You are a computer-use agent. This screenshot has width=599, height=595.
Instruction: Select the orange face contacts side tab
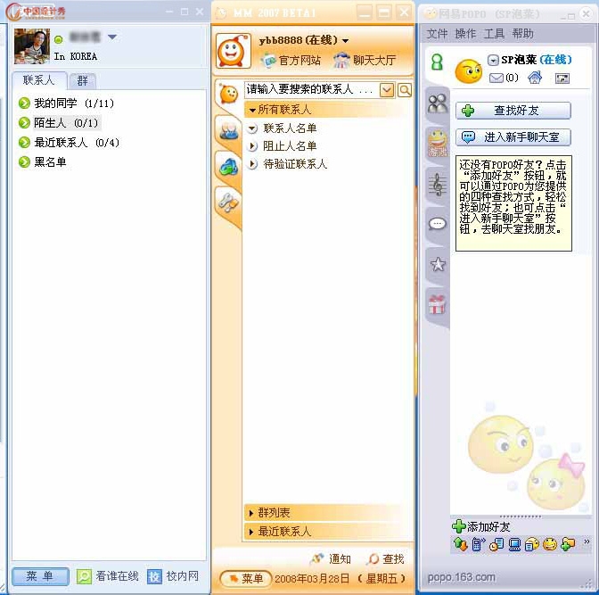tap(229, 95)
